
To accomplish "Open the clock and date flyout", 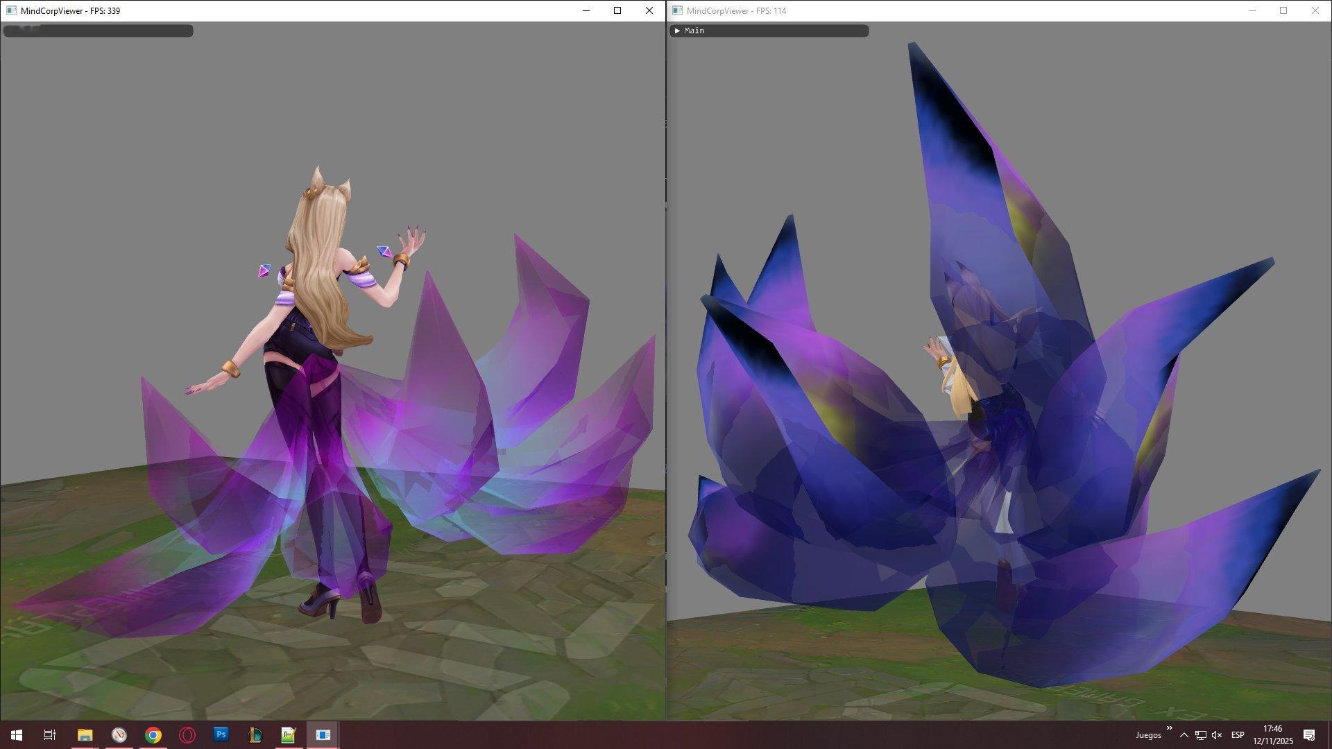I will (1272, 734).
